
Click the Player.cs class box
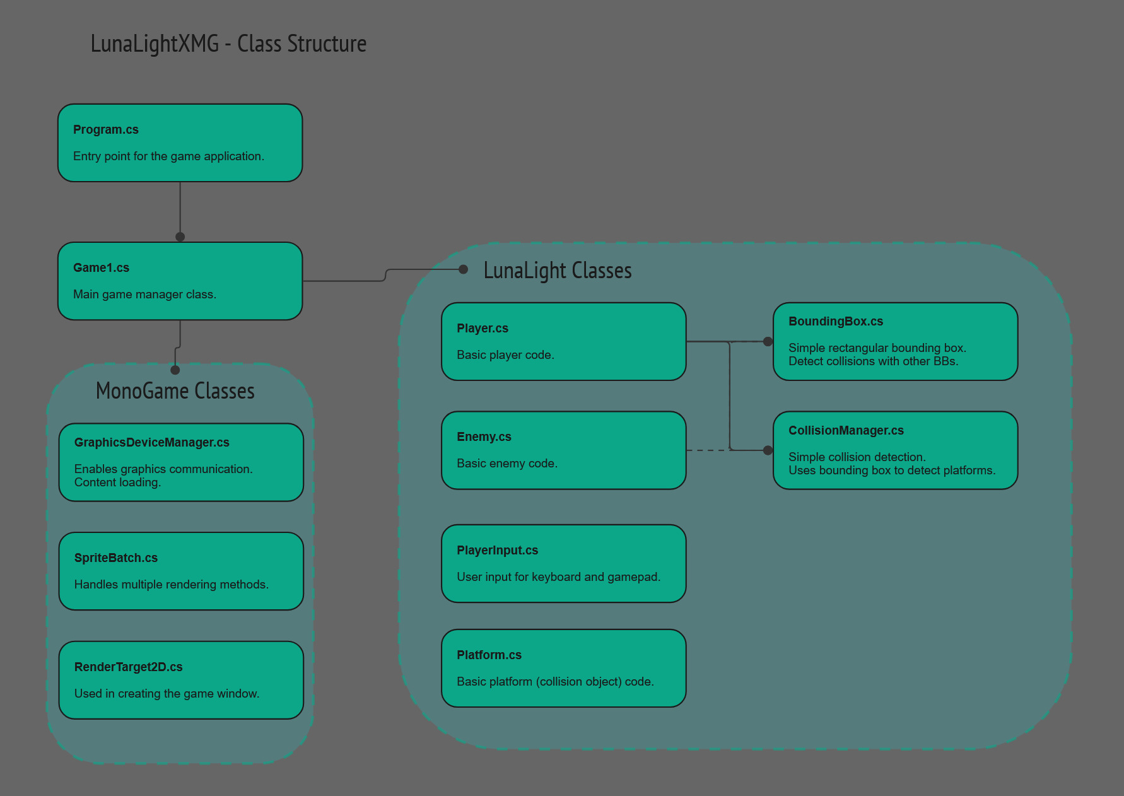click(563, 342)
